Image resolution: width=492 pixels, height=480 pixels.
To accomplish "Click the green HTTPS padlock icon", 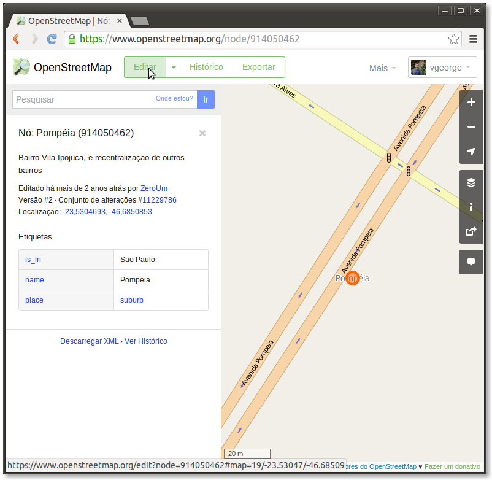I will tap(72, 39).
